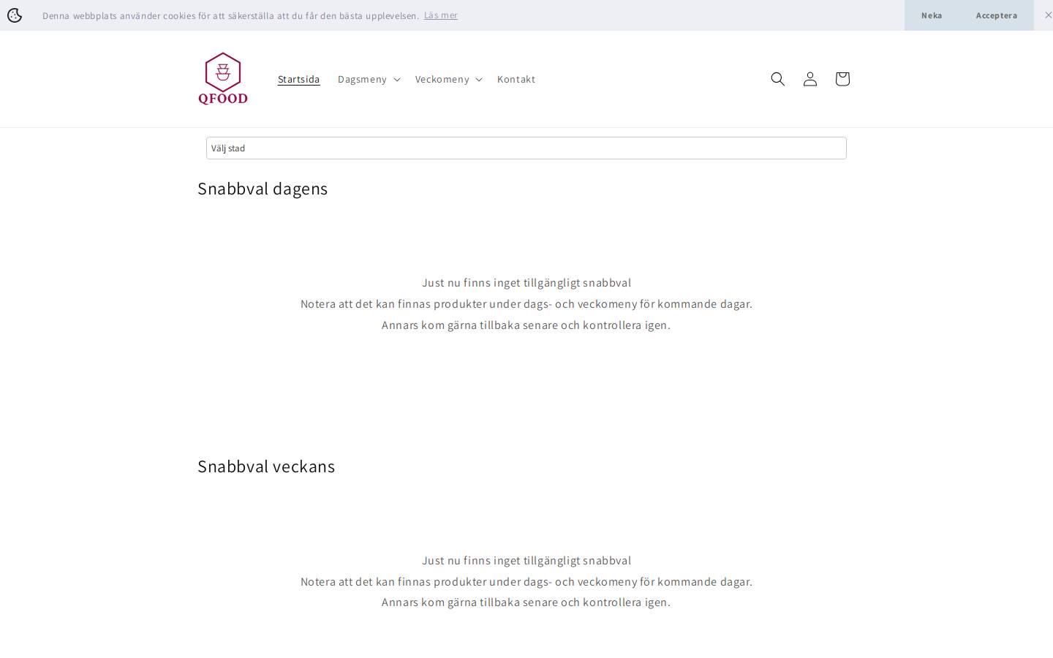Open the Välj stad city selector
The image size is (1053, 658).
pos(526,148)
